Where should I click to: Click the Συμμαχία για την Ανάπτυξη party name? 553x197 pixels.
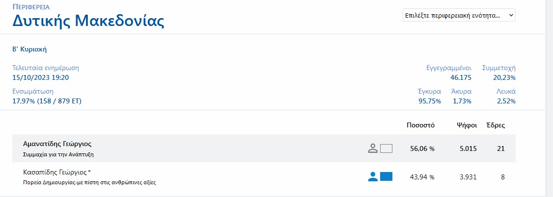[58, 154]
